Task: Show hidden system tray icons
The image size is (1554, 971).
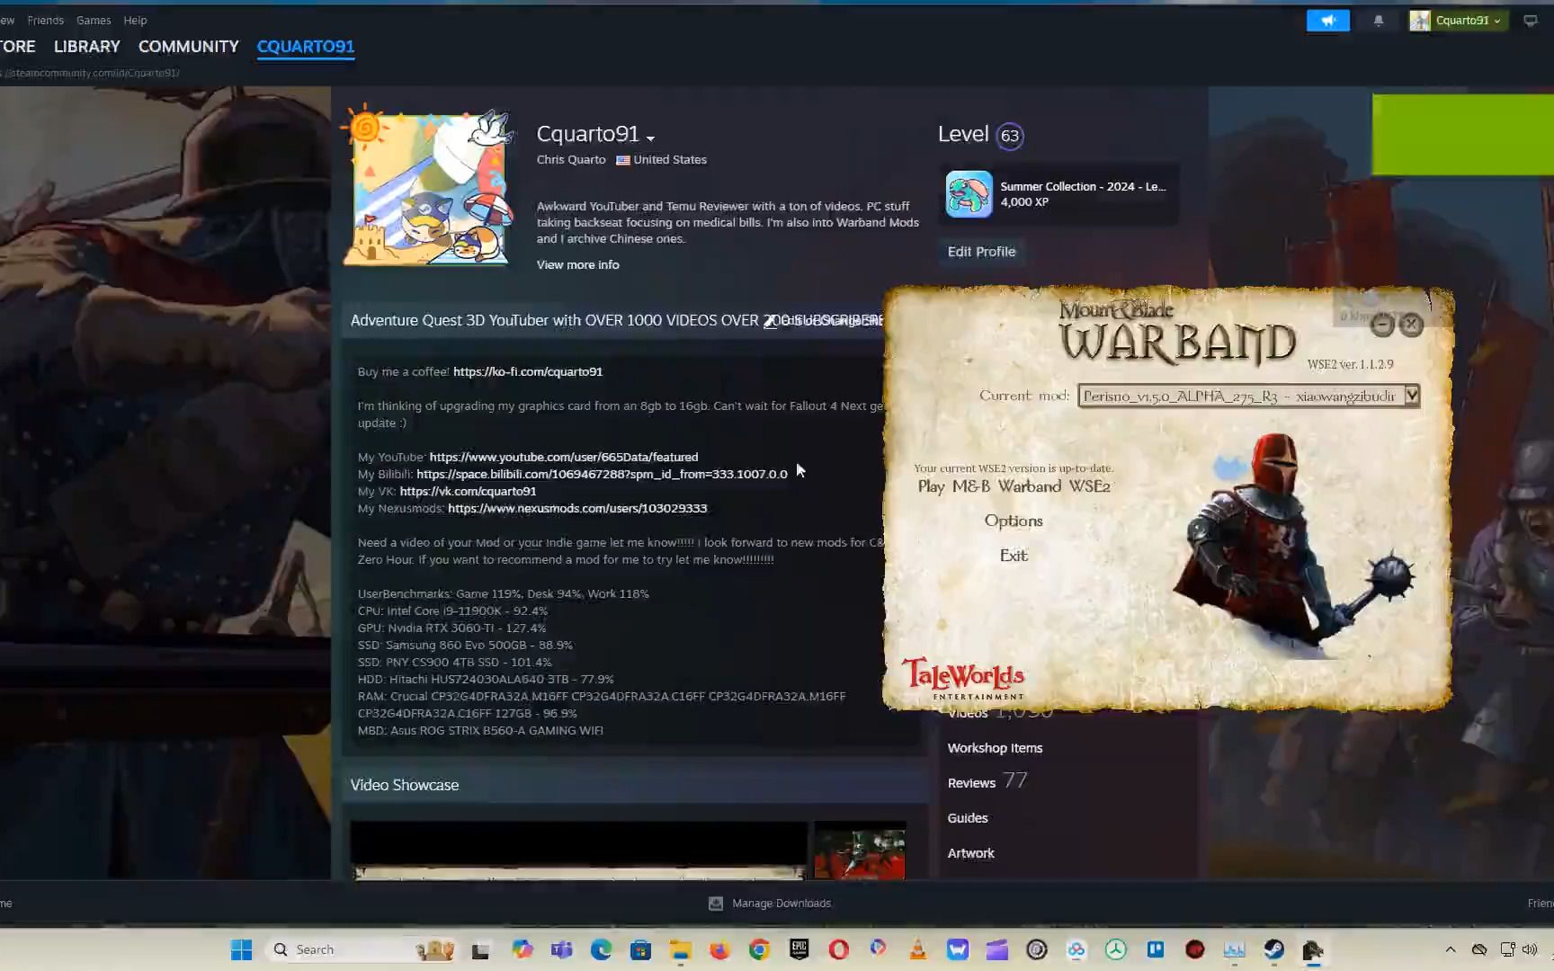Action: (x=1450, y=949)
